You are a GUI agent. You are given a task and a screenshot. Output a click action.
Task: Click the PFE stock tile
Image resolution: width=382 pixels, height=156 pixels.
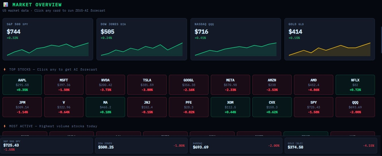click(189, 107)
